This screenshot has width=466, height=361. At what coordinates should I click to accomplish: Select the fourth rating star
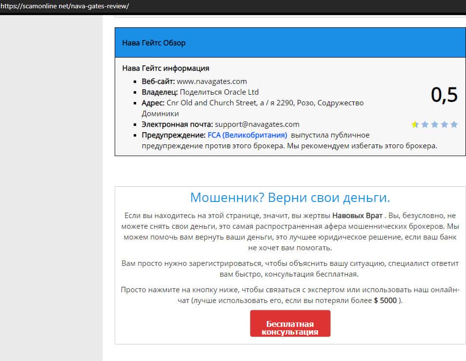point(445,124)
